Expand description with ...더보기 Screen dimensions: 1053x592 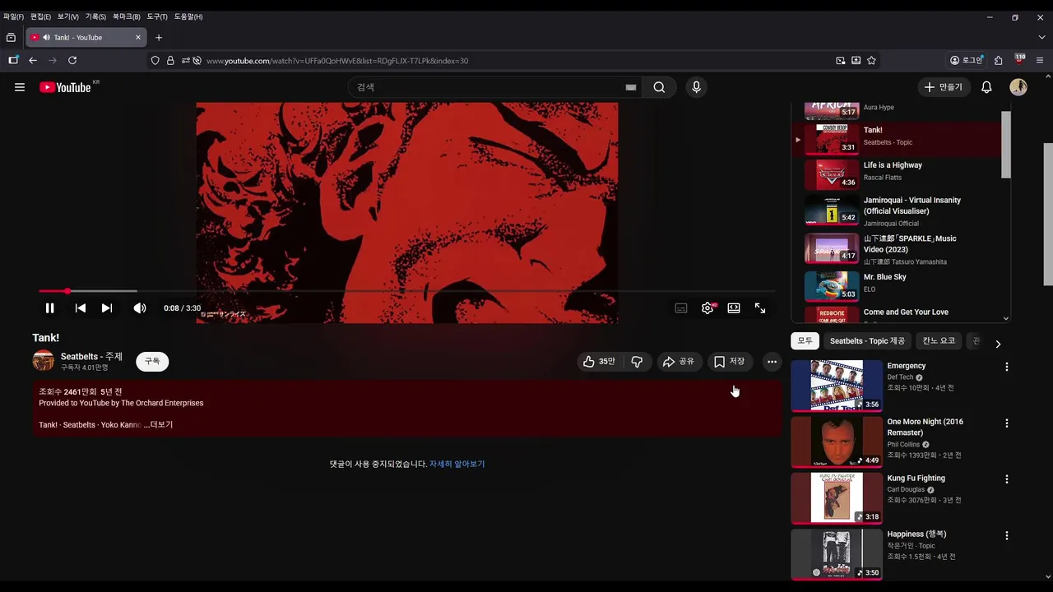click(x=158, y=425)
